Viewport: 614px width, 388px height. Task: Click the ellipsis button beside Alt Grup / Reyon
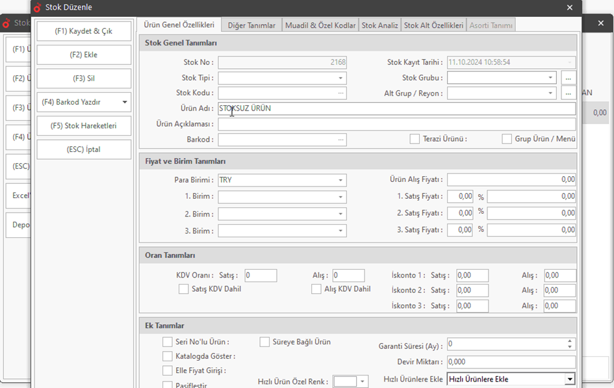(x=568, y=93)
